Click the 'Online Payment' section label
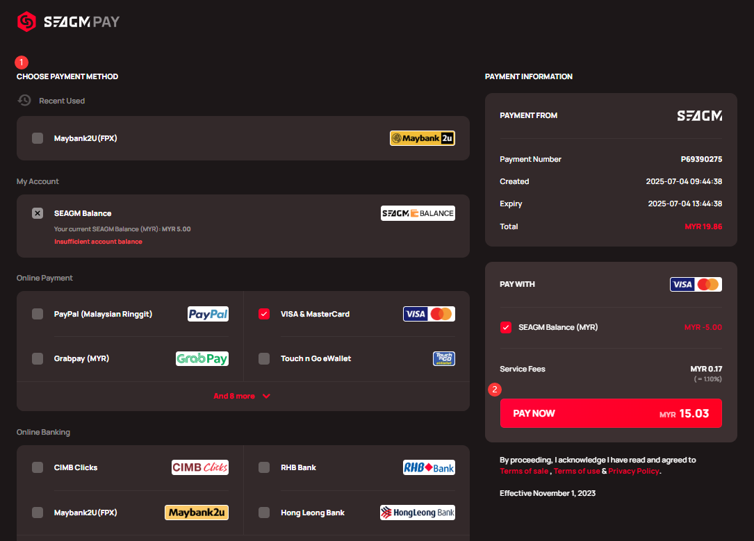 coord(44,278)
